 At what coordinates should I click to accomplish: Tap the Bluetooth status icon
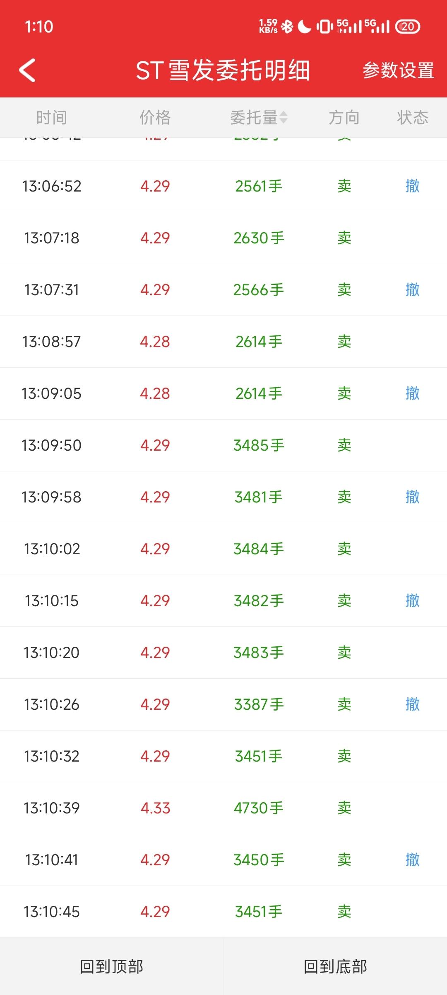pyautogui.click(x=287, y=27)
